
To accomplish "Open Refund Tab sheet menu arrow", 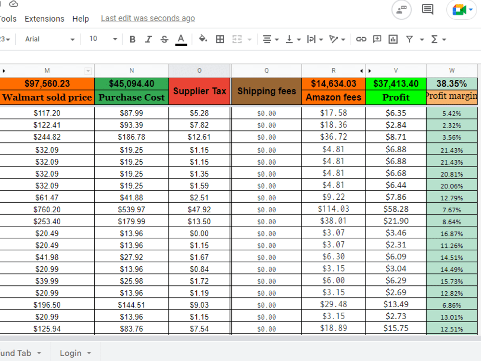I will point(39,353).
